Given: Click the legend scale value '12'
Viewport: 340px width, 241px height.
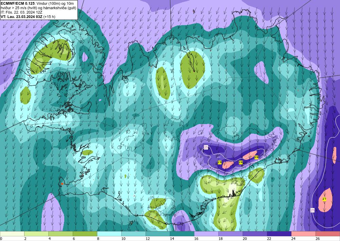Looking at the screenshot, I should (148, 239).
